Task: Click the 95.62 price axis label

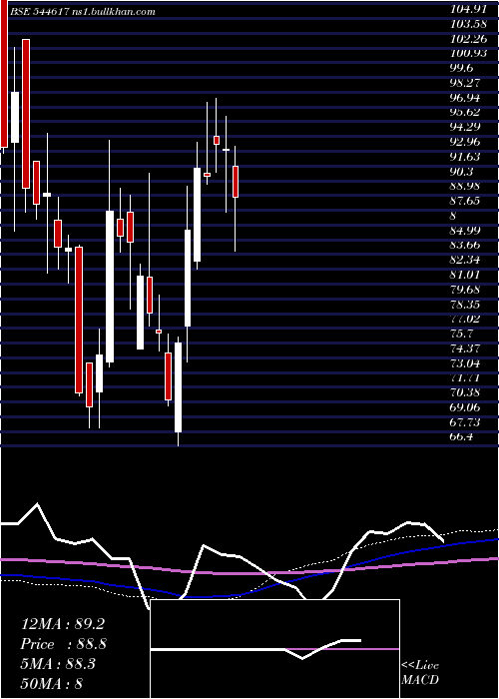Action: click(465, 112)
